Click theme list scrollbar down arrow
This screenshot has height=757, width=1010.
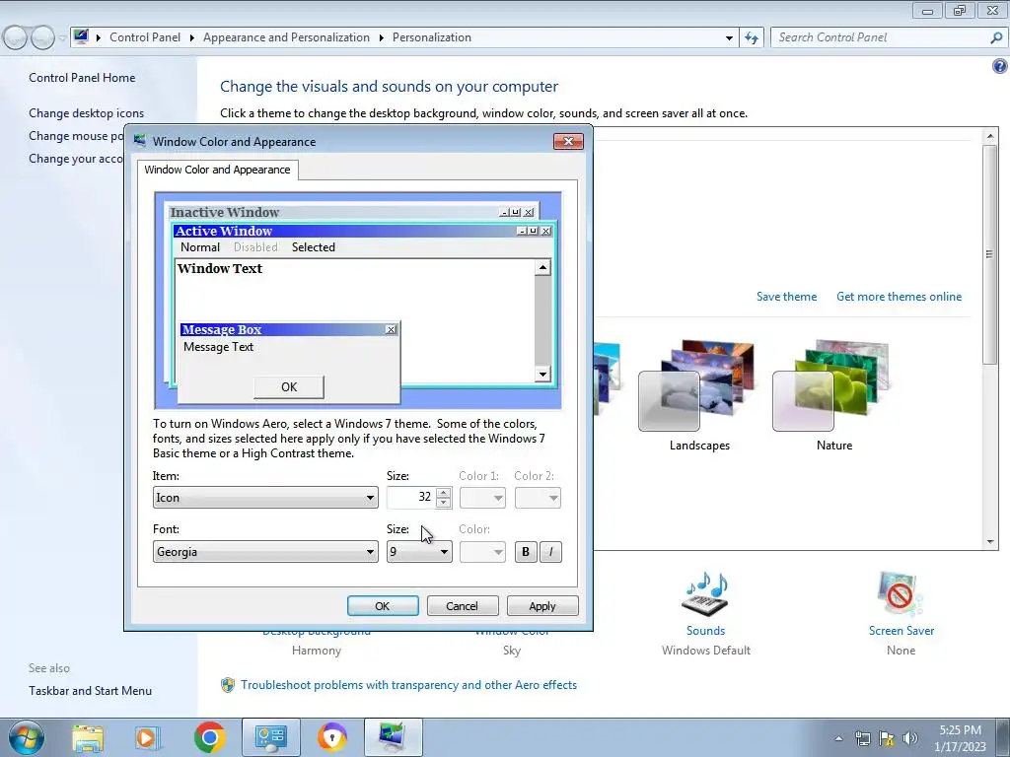click(x=990, y=542)
